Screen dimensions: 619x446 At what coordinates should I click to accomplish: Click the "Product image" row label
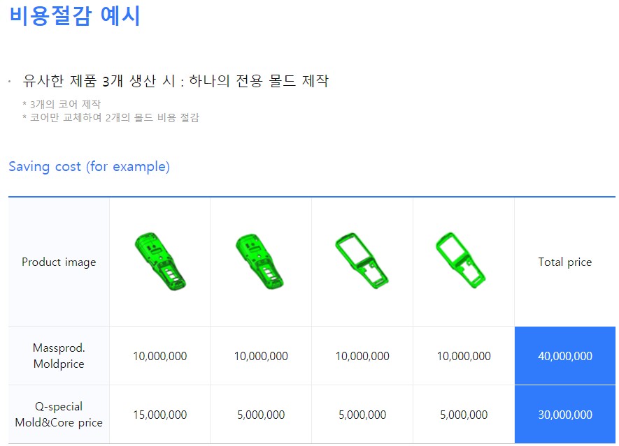59,262
